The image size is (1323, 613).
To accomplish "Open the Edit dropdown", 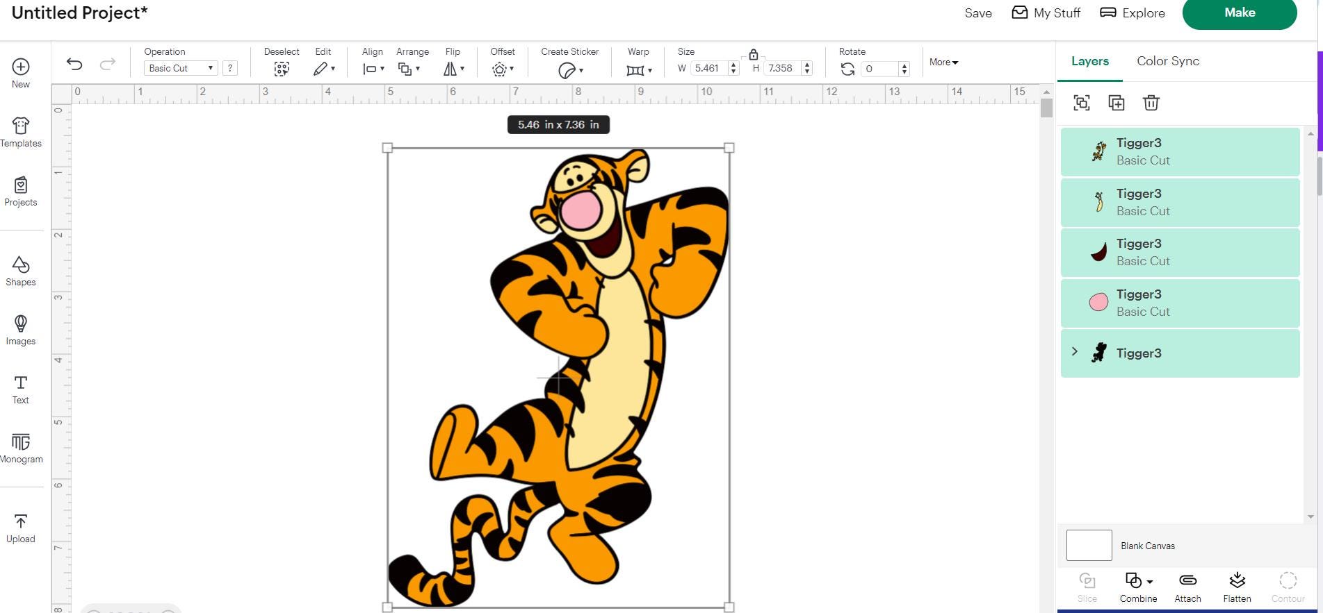I will point(324,69).
